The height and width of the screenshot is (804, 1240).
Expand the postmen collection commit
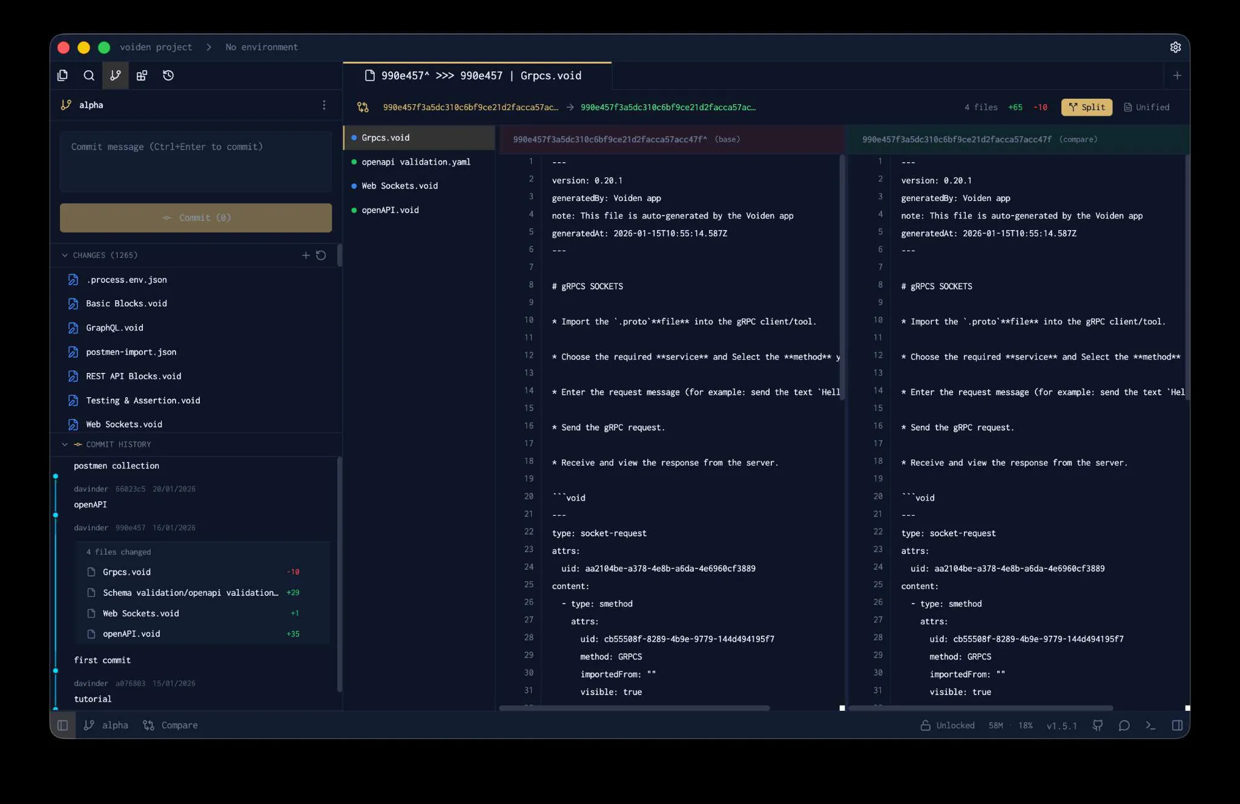pyautogui.click(x=116, y=466)
